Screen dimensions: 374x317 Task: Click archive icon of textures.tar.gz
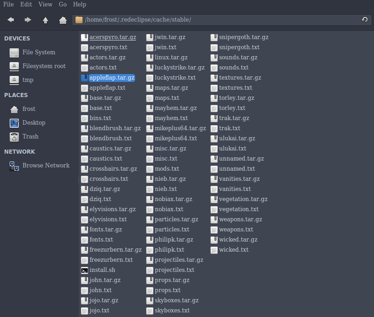pos(214,78)
